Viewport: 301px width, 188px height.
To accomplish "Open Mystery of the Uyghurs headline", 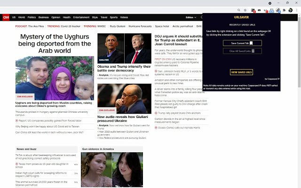I will [x=55, y=44].
